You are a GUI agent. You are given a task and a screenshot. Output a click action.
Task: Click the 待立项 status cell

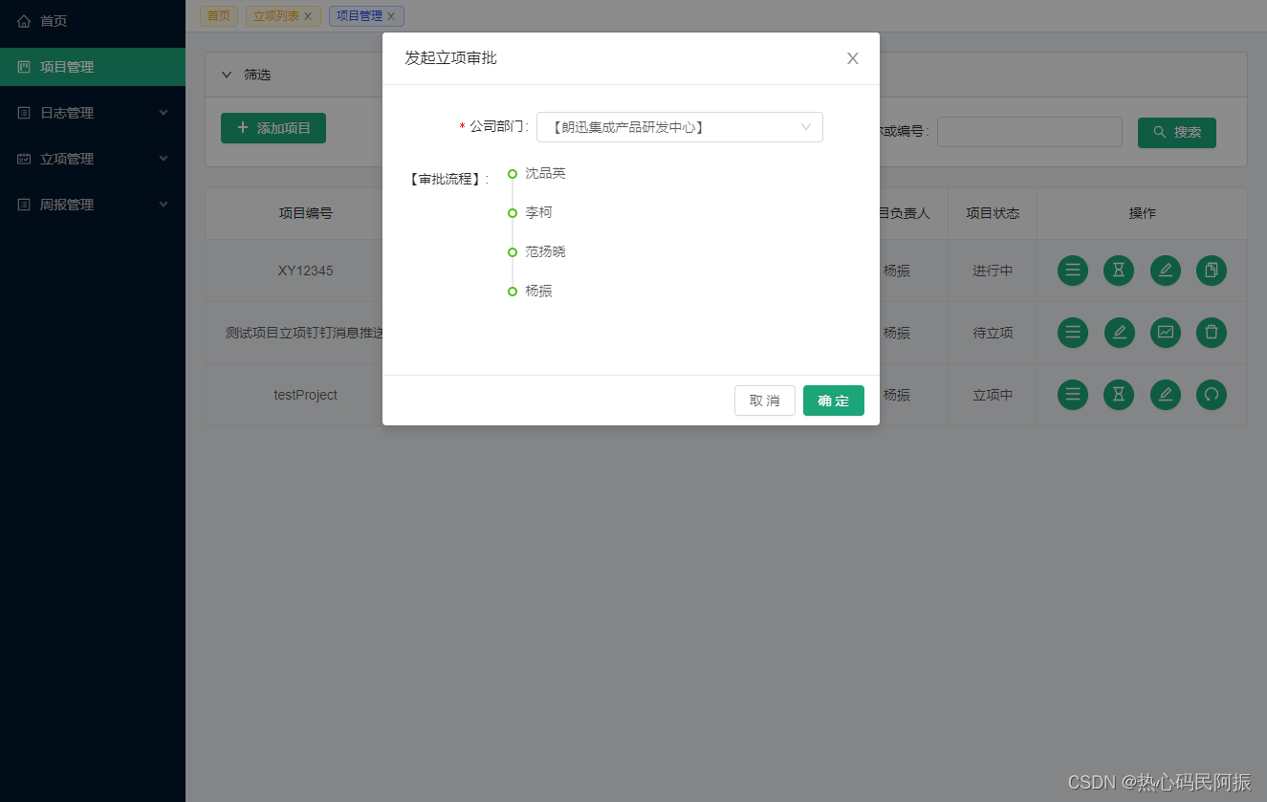(x=993, y=333)
